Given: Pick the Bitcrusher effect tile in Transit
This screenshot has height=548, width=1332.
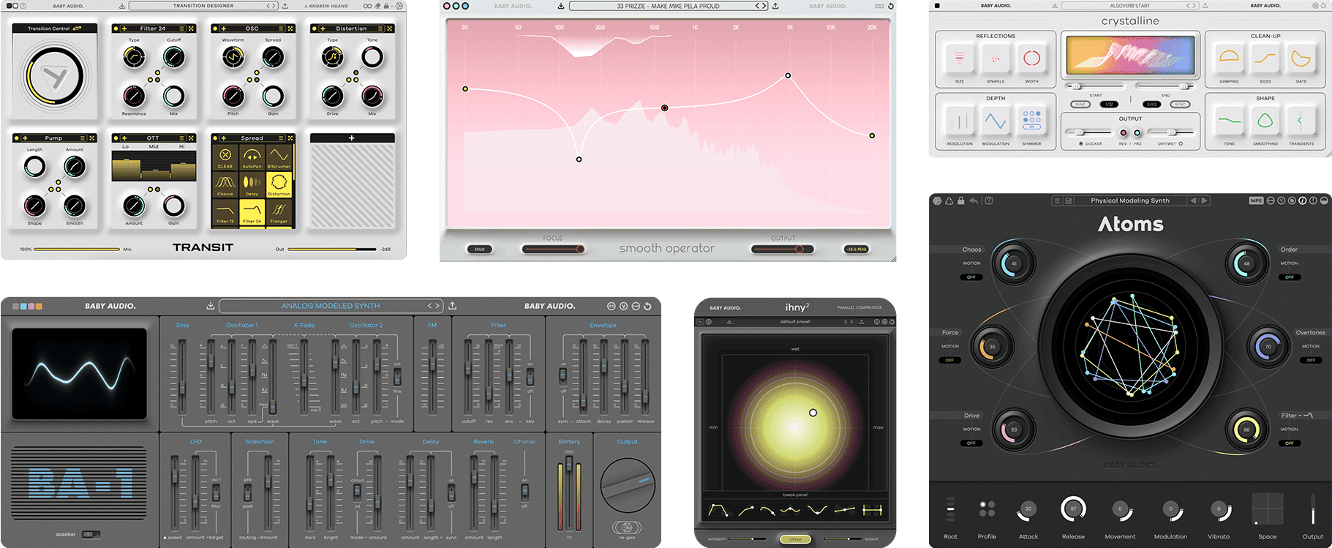Looking at the screenshot, I should pos(279,157).
